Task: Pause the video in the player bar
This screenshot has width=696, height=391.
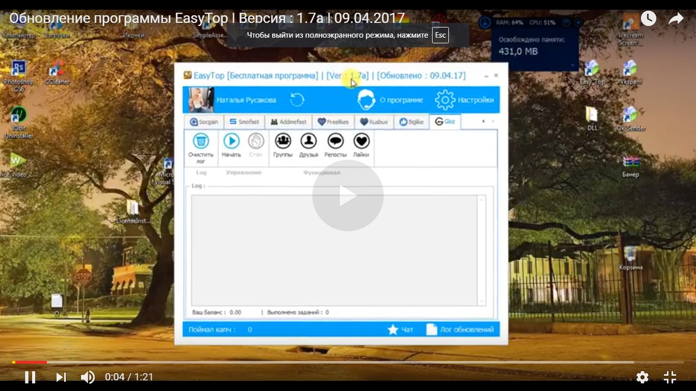Action: click(30, 377)
